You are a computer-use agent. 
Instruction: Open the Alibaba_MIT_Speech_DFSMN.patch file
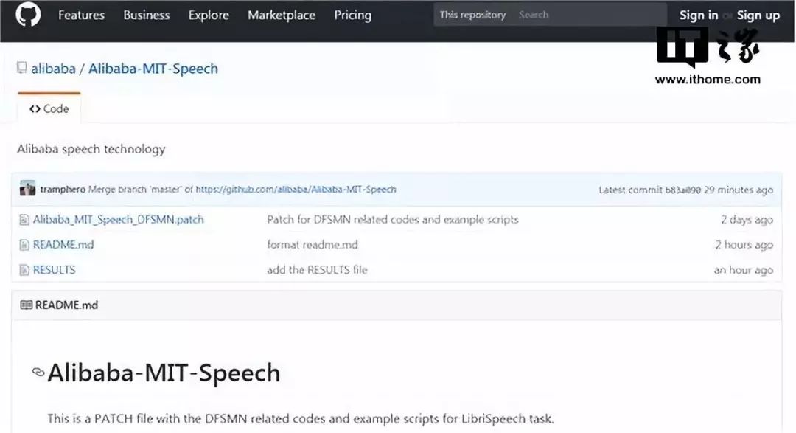click(x=118, y=220)
